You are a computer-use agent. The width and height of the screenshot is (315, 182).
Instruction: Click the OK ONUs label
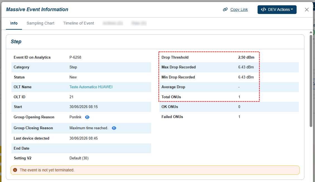pyautogui.click(x=170, y=107)
